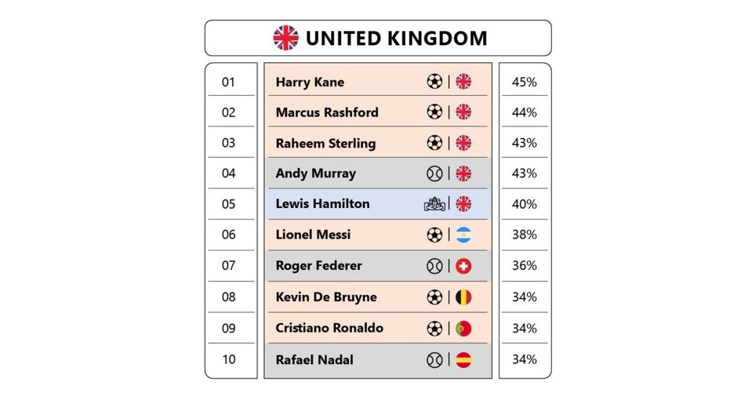The height and width of the screenshot is (393, 752).
Task: Click the soccer ball icon beside Harry Kane
Action: pyautogui.click(x=434, y=81)
